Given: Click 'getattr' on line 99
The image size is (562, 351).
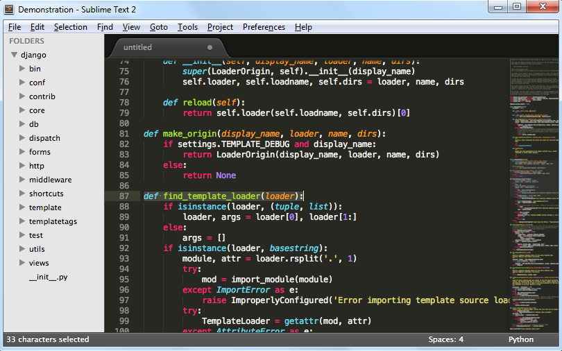Looking at the screenshot, I should pyautogui.click(x=301, y=321).
